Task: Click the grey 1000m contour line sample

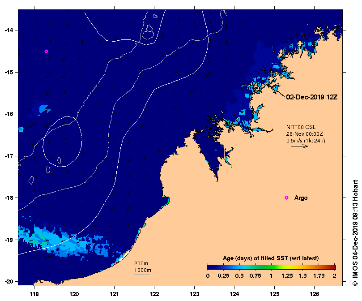Action: pyautogui.click(x=142, y=275)
